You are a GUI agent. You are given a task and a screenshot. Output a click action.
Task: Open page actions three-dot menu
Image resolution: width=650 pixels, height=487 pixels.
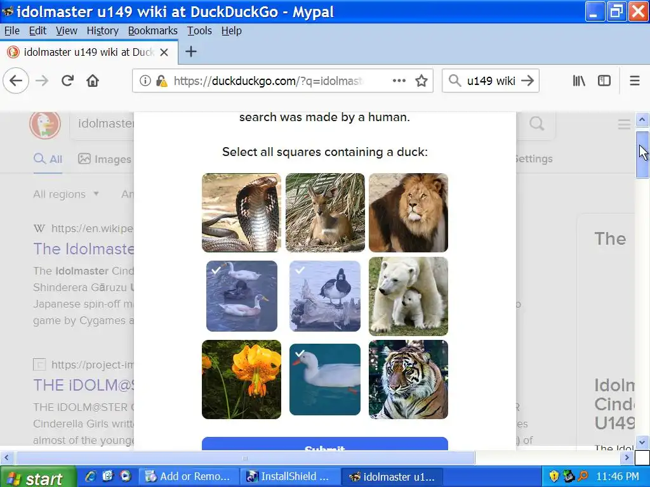399,81
